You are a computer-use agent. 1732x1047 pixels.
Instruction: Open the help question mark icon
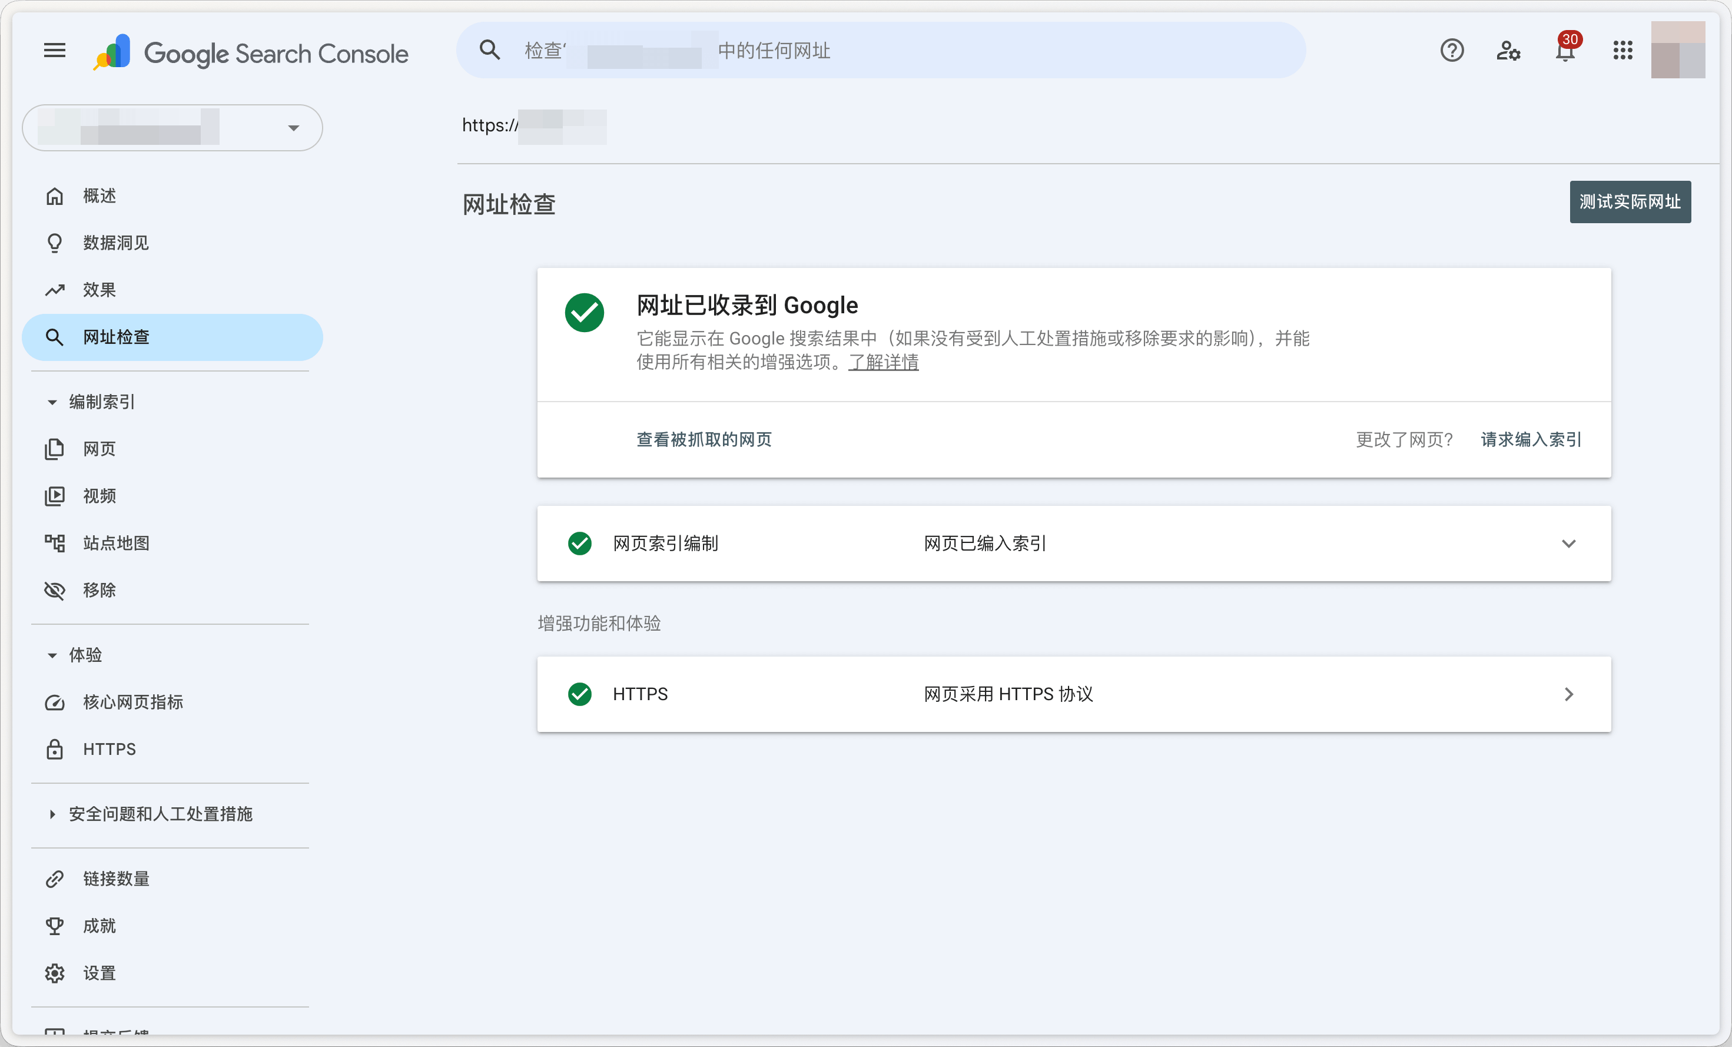pyautogui.click(x=1452, y=50)
